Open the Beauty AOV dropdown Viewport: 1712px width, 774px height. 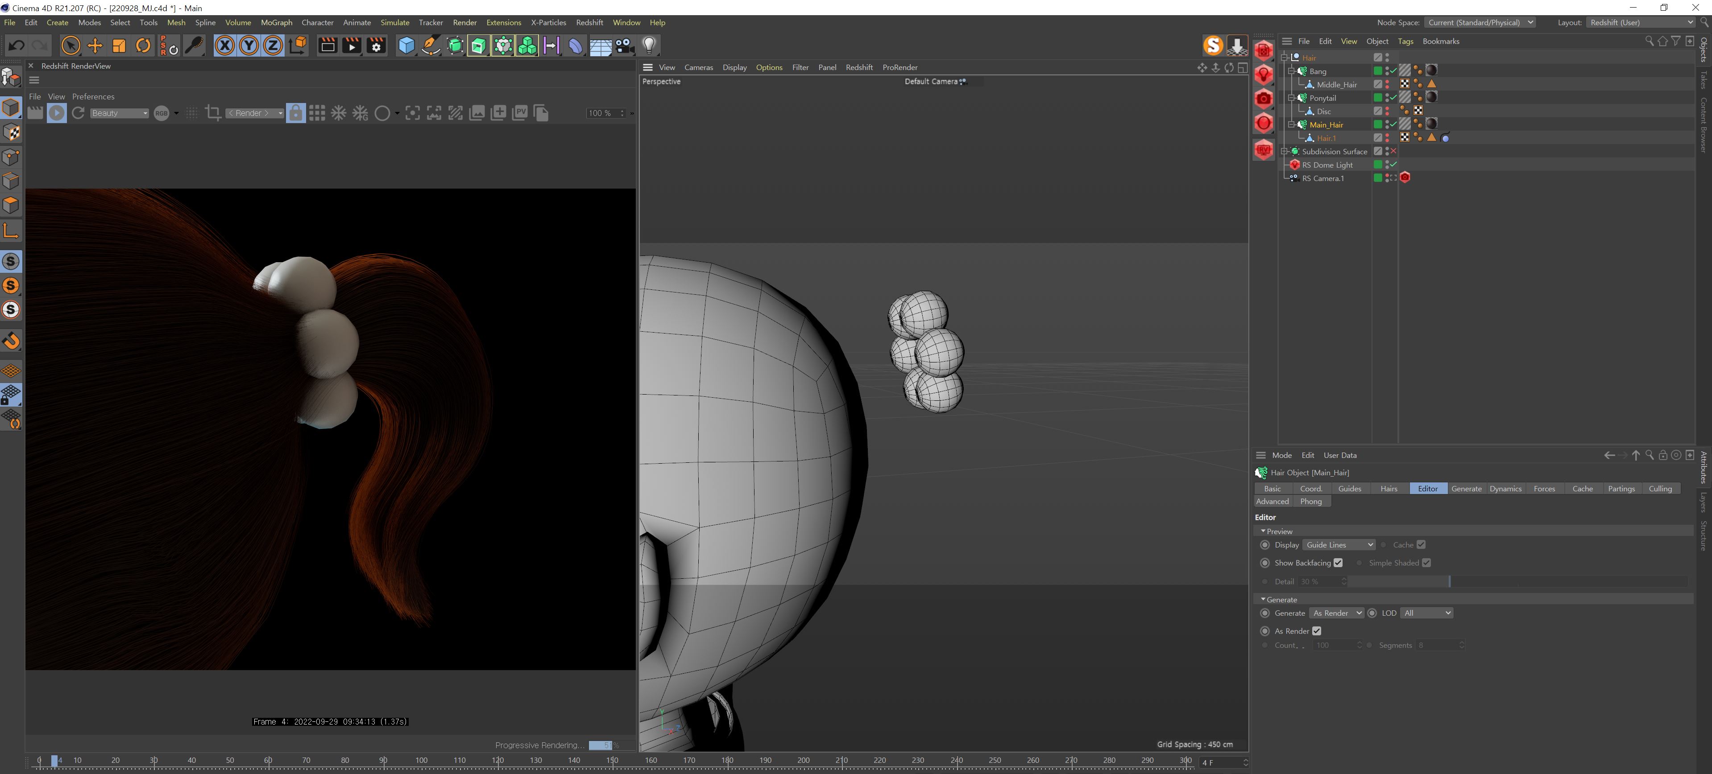pyautogui.click(x=120, y=113)
